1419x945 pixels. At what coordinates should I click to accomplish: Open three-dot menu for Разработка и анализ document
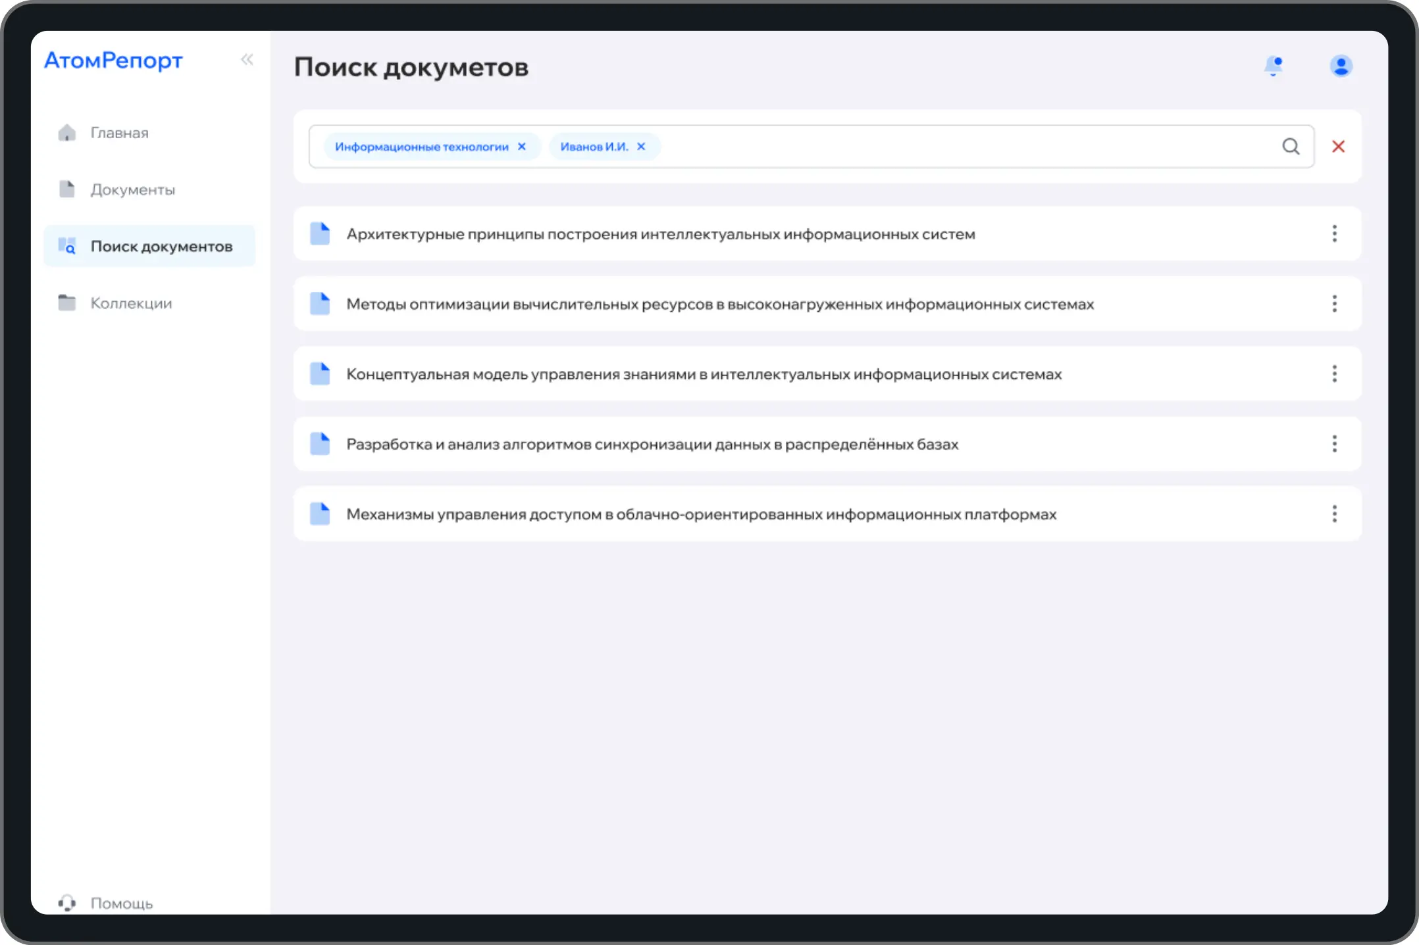pos(1334,444)
